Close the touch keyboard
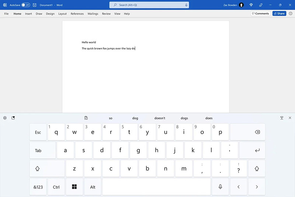295x197 pixels. click(x=290, y=118)
